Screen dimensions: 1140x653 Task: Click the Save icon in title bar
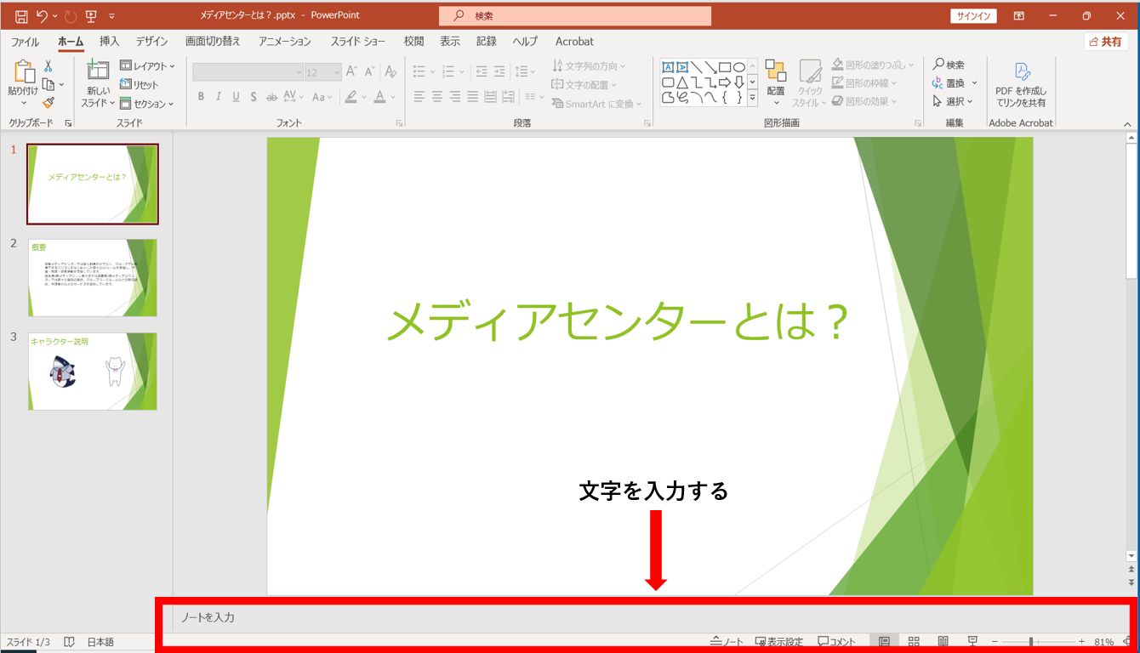click(x=21, y=16)
